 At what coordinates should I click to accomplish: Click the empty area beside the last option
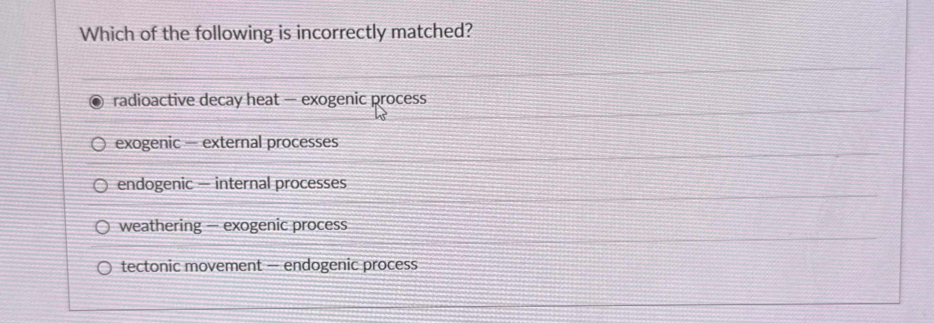coord(624,267)
